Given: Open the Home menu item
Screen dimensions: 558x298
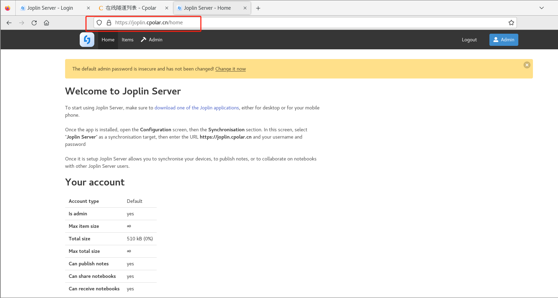Looking at the screenshot, I should click(x=108, y=40).
